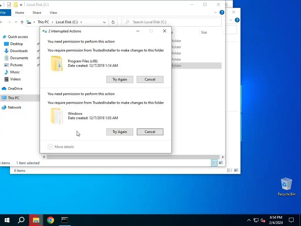
Task: Open the network status tray icon
Action: (x=256, y=220)
